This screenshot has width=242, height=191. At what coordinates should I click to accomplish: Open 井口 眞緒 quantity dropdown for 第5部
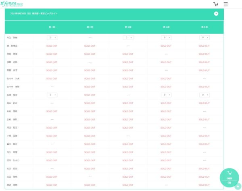pos(204,37)
